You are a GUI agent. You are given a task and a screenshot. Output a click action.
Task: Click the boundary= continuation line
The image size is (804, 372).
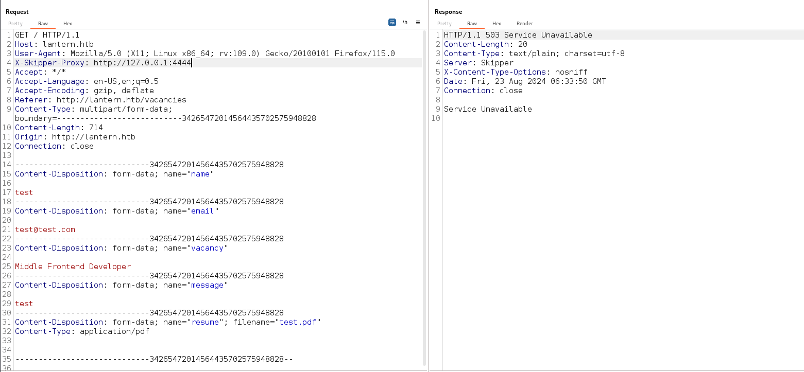point(165,118)
